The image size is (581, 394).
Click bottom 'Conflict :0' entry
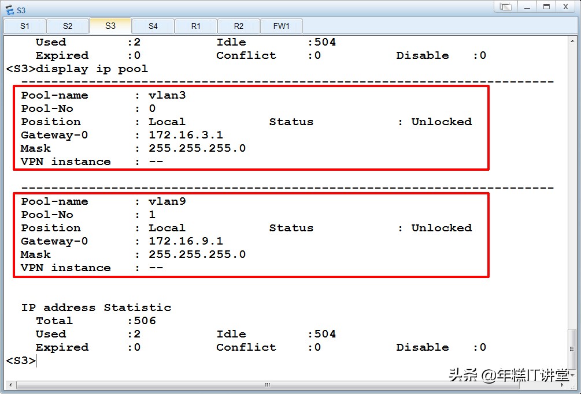pos(269,347)
